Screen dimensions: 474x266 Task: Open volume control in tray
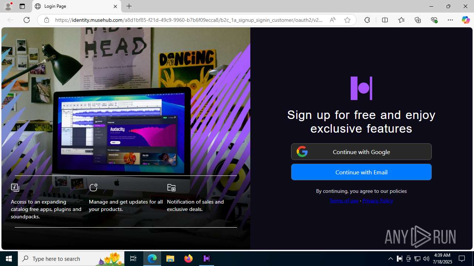pyautogui.click(x=426, y=259)
